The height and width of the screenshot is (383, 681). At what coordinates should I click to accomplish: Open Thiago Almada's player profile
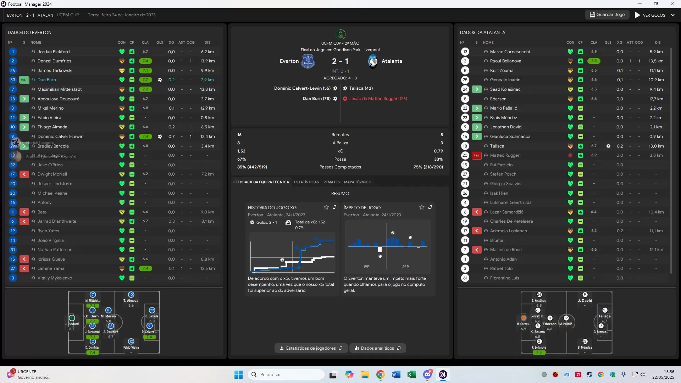(52, 127)
